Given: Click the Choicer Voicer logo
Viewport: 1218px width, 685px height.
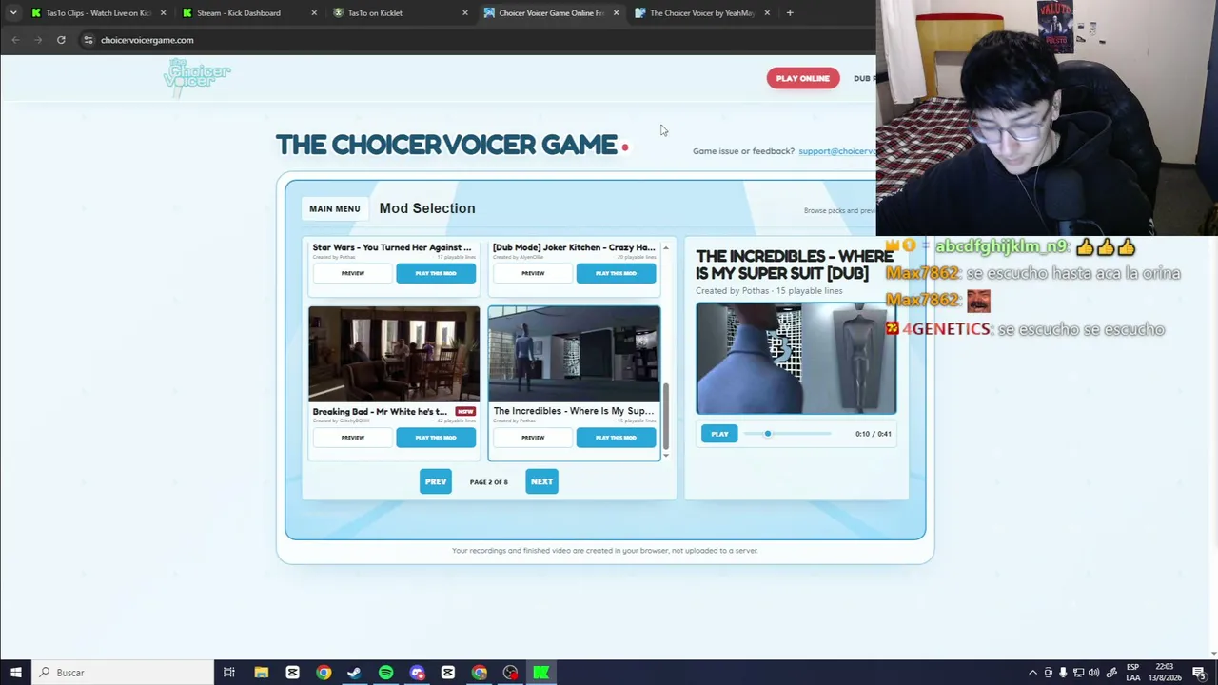Looking at the screenshot, I should click(198, 78).
